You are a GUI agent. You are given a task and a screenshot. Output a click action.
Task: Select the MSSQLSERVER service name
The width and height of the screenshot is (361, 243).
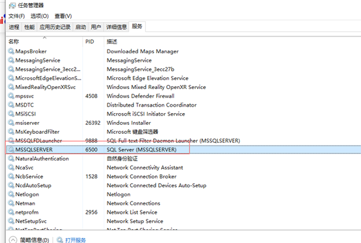(x=34, y=149)
